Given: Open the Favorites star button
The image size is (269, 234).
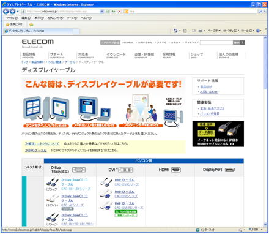Looking at the screenshot, I should click(x=14, y=25).
